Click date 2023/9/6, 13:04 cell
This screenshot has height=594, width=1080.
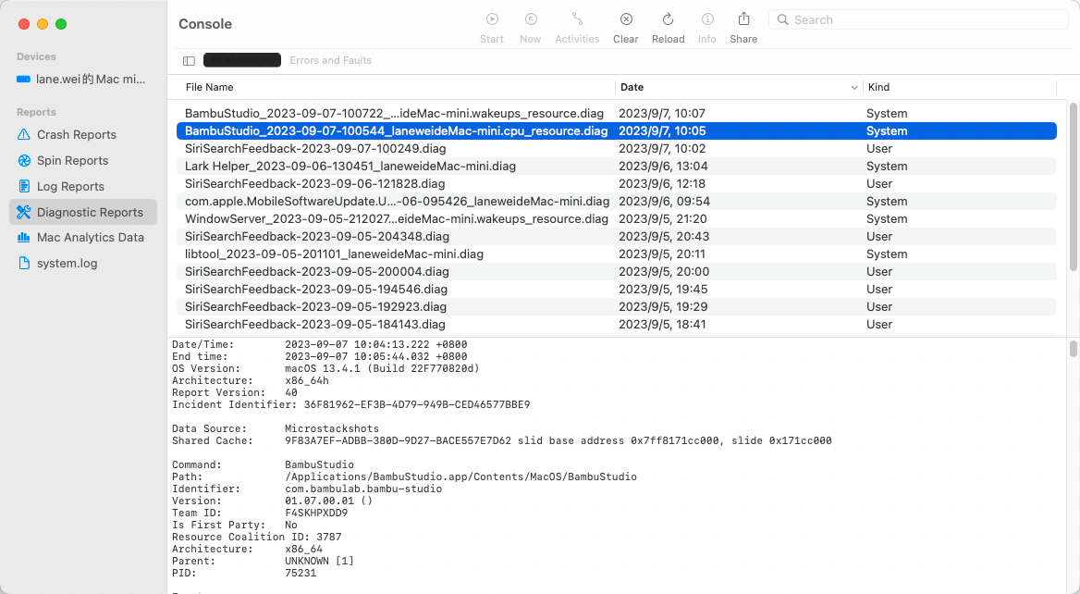click(x=663, y=166)
